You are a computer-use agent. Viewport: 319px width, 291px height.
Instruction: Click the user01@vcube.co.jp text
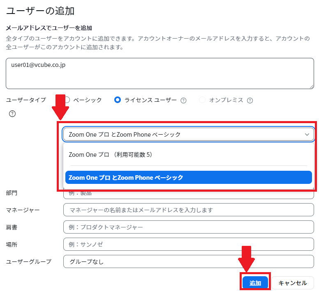[x=38, y=65]
